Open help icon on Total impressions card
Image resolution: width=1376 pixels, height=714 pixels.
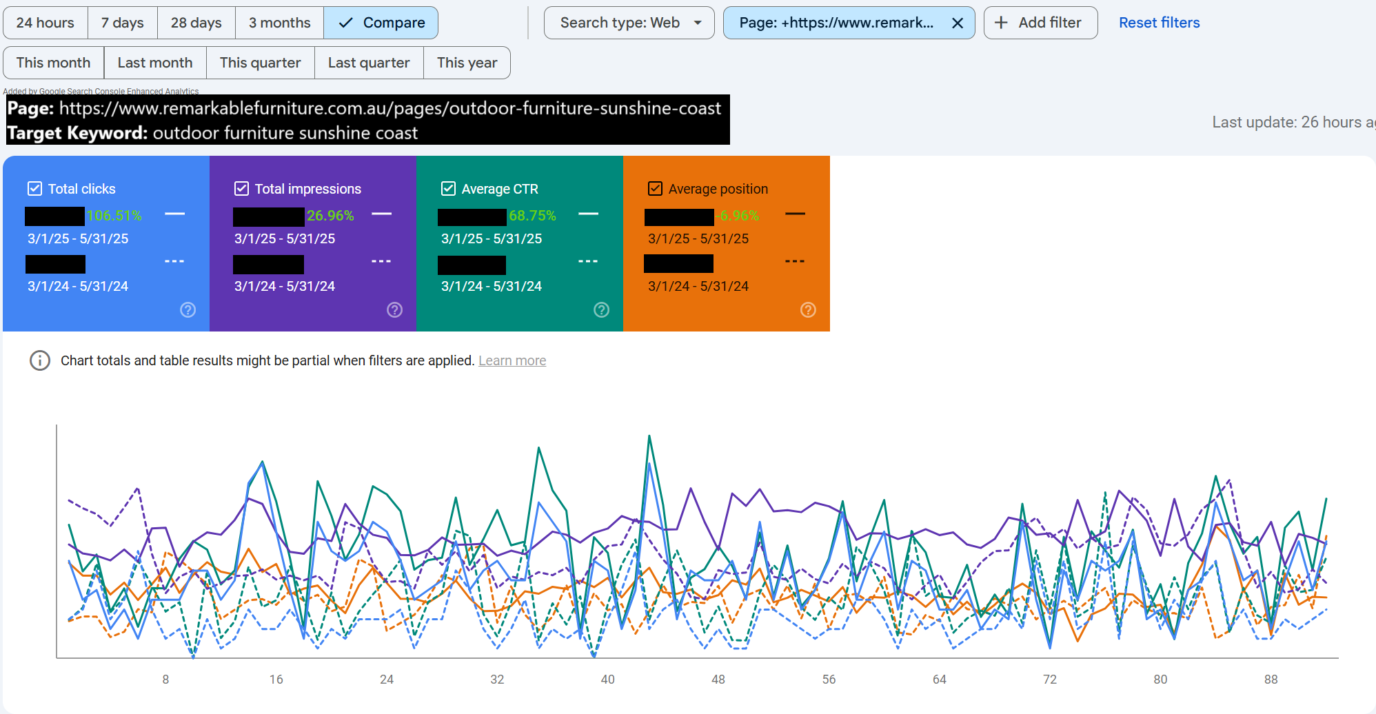coord(394,310)
